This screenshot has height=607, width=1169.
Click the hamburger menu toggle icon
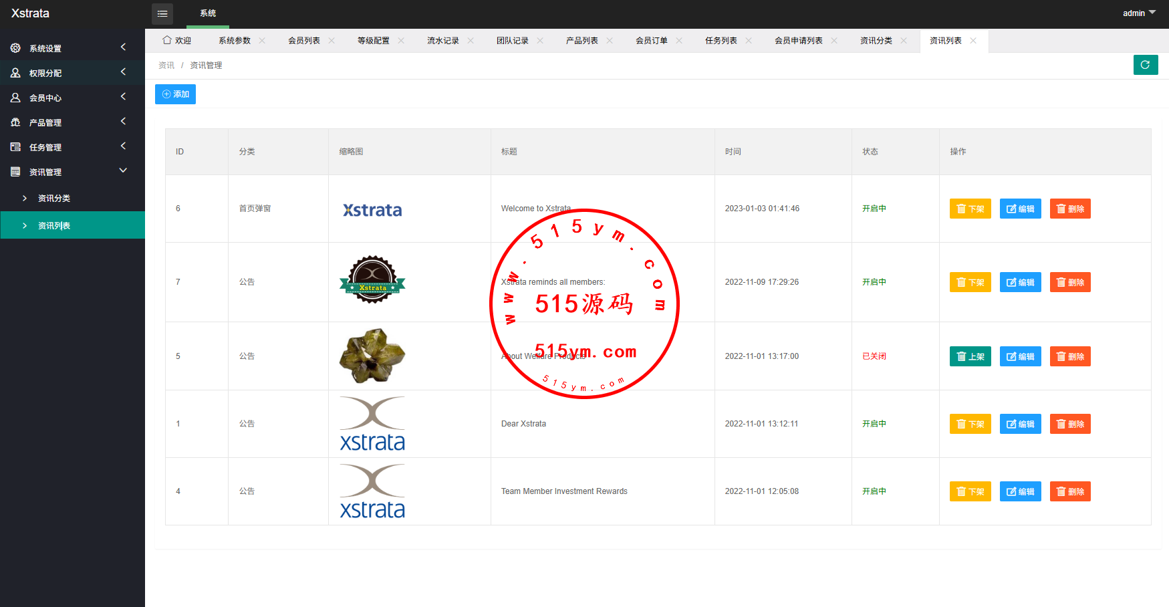click(162, 13)
